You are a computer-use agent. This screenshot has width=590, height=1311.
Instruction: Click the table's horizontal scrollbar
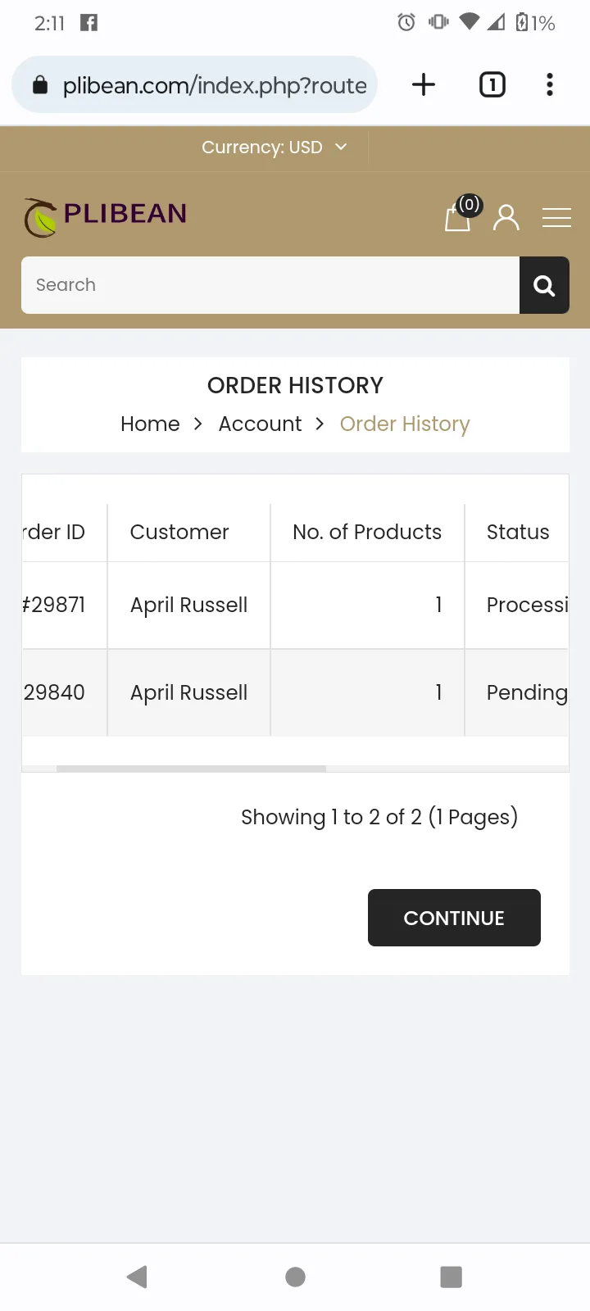[191, 769]
